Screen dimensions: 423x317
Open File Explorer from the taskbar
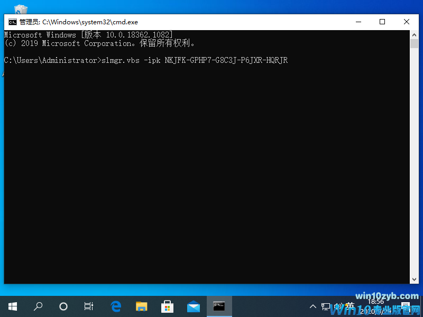click(x=141, y=306)
